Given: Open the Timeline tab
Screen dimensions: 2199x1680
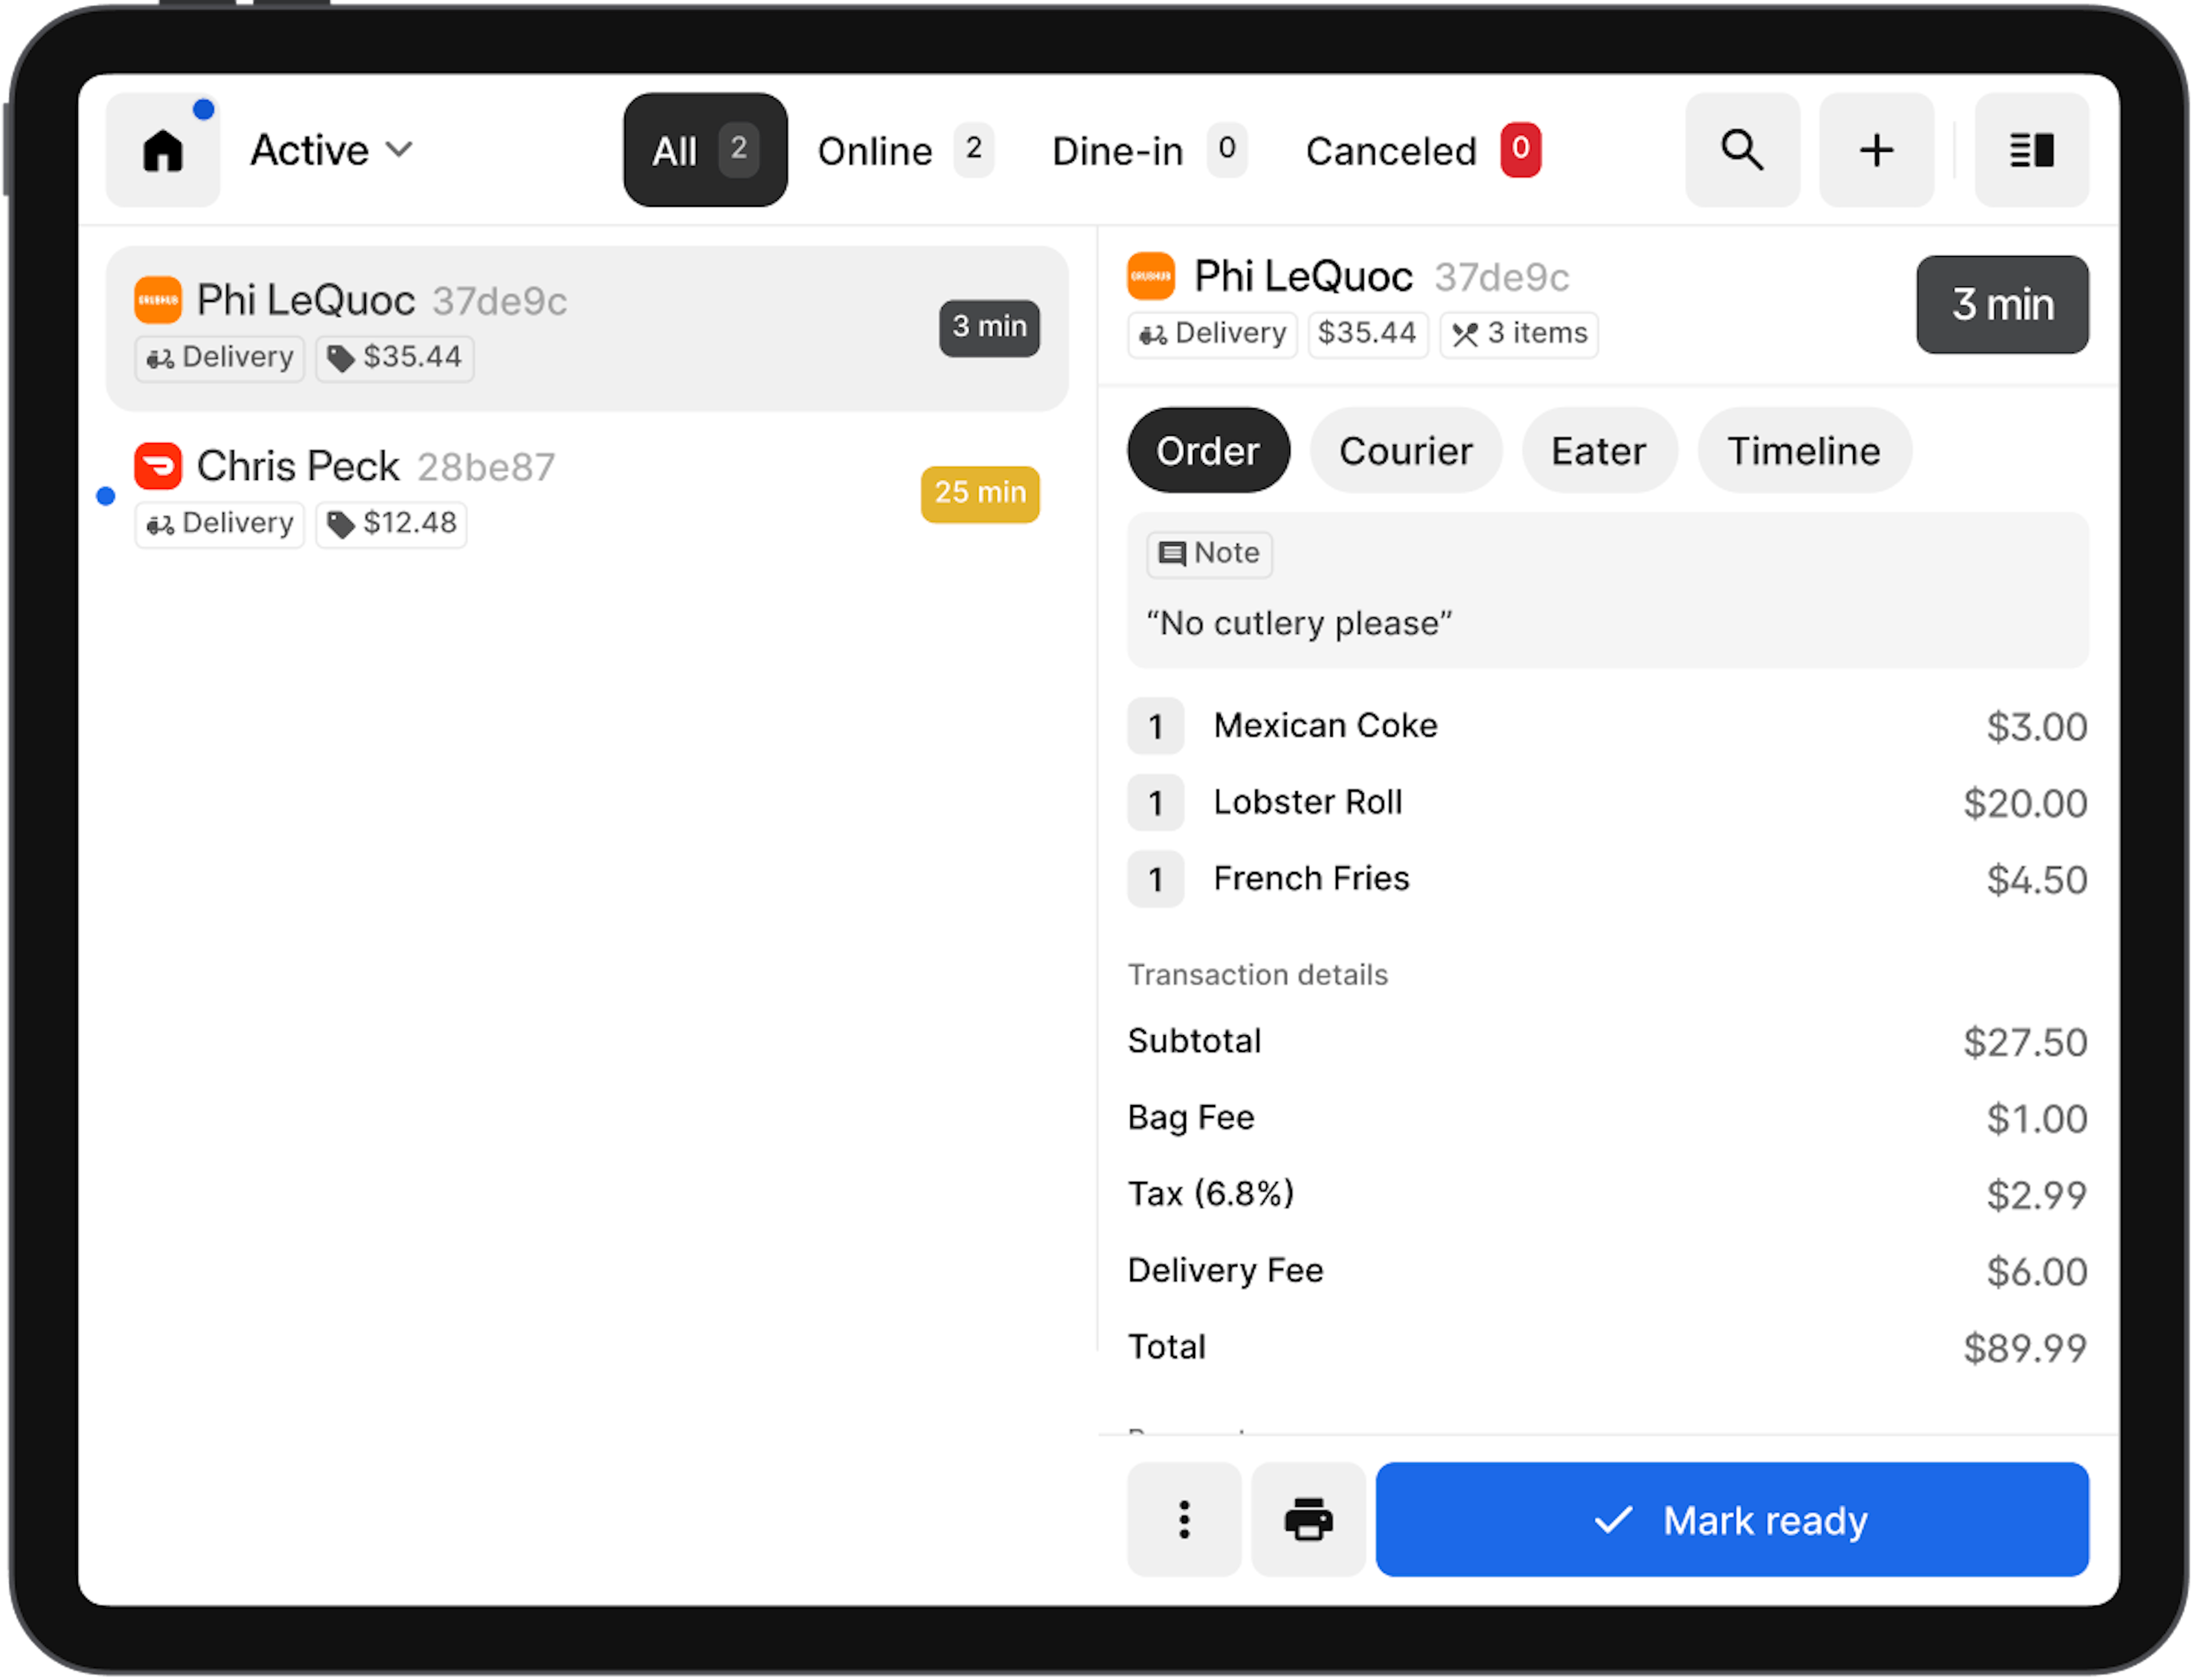Looking at the screenshot, I should (1803, 451).
